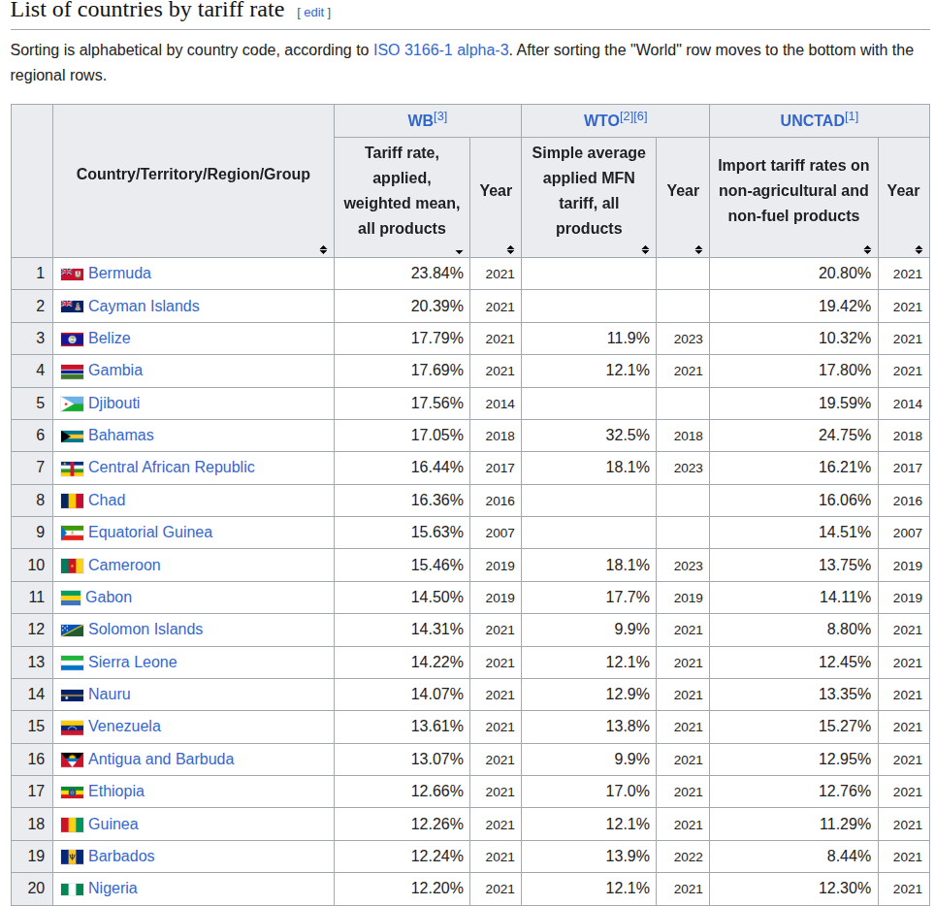Open UNCTAD reference footnote [1]

[852, 116]
